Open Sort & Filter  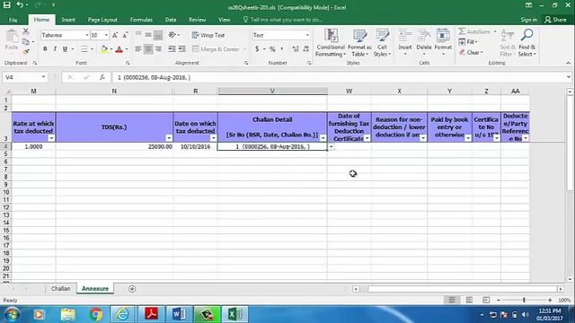coord(507,42)
